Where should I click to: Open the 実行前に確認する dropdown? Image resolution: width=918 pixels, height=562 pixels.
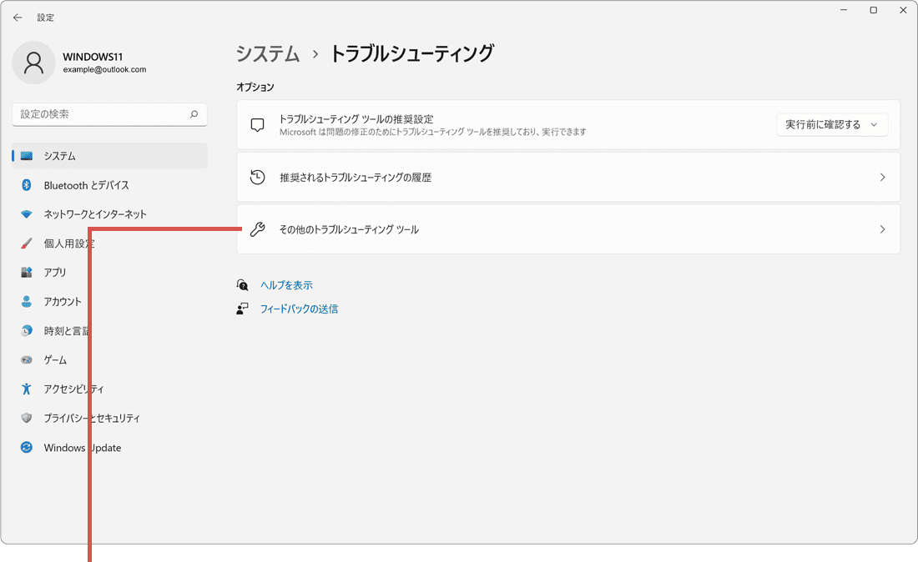tap(832, 124)
